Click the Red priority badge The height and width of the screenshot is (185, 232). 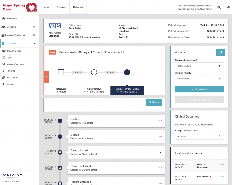52,52
